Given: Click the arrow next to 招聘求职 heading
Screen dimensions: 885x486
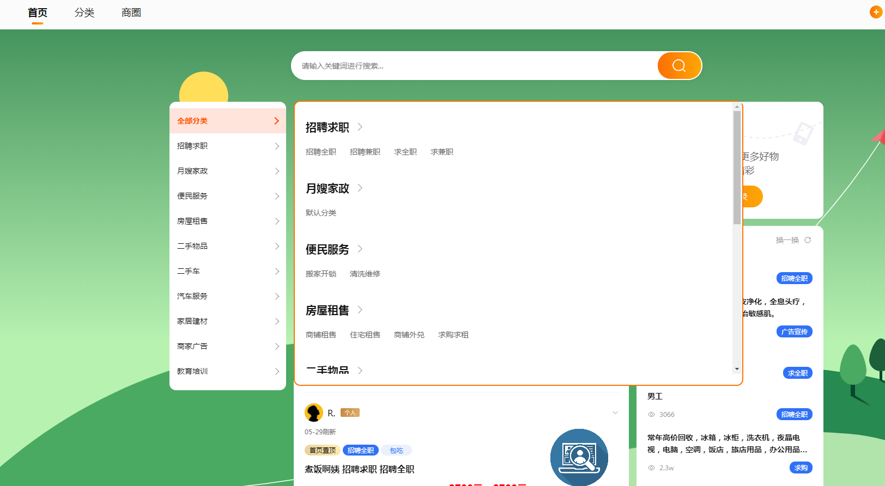Looking at the screenshot, I should (x=360, y=127).
